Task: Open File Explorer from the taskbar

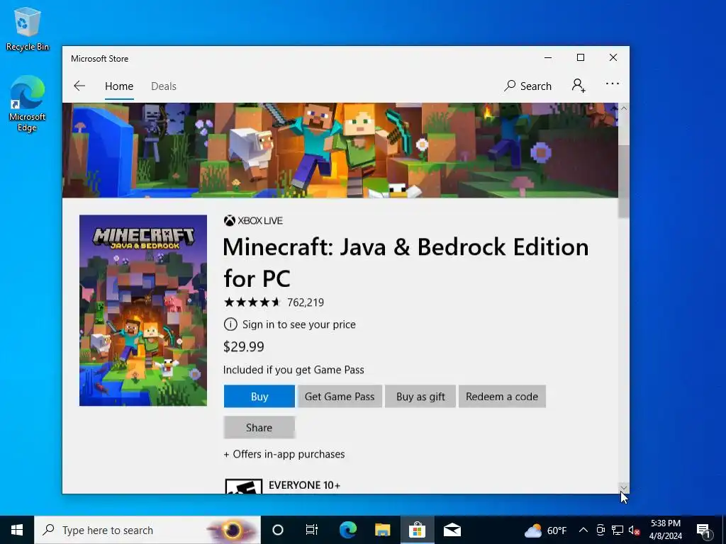Action: pos(382,530)
